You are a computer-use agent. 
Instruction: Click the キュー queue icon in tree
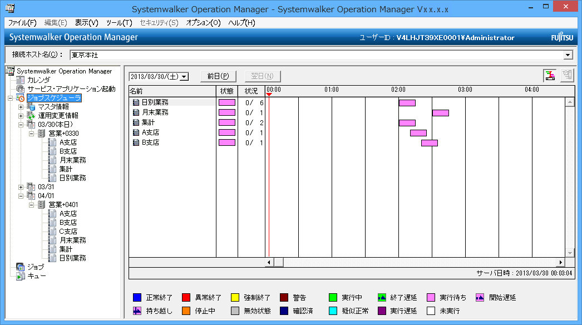pos(21,276)
